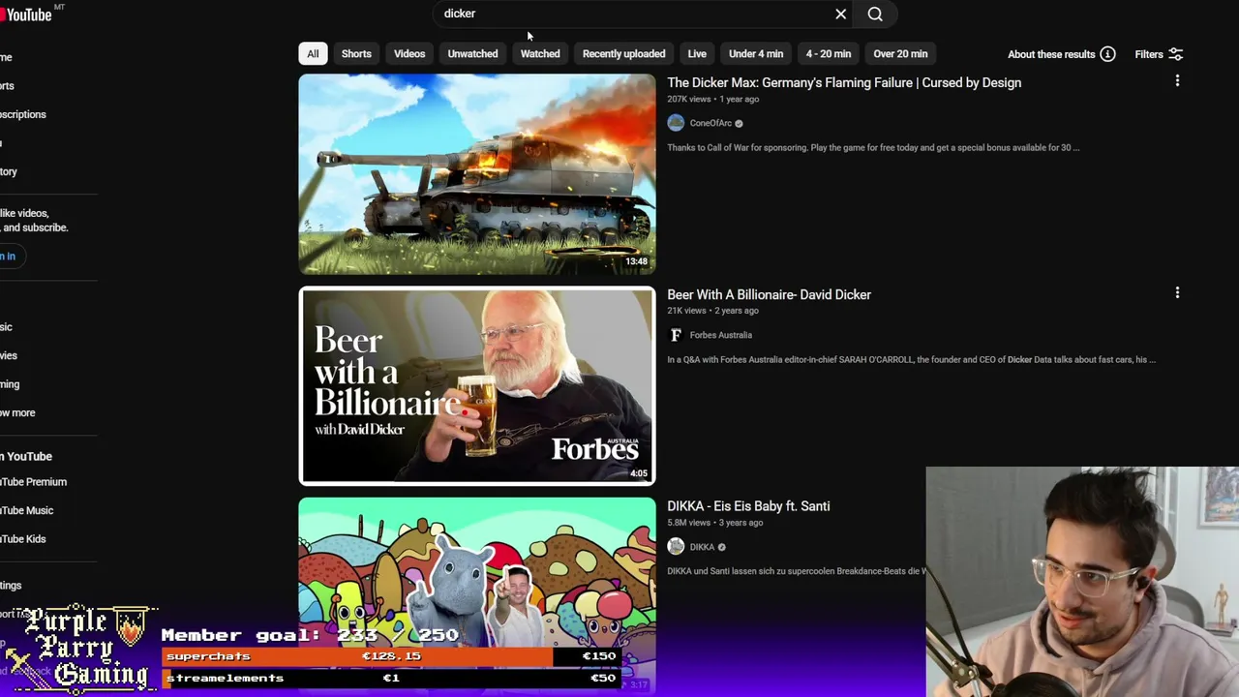
Task: Open Settings in the sidebar
Action: tap(11, 585)
